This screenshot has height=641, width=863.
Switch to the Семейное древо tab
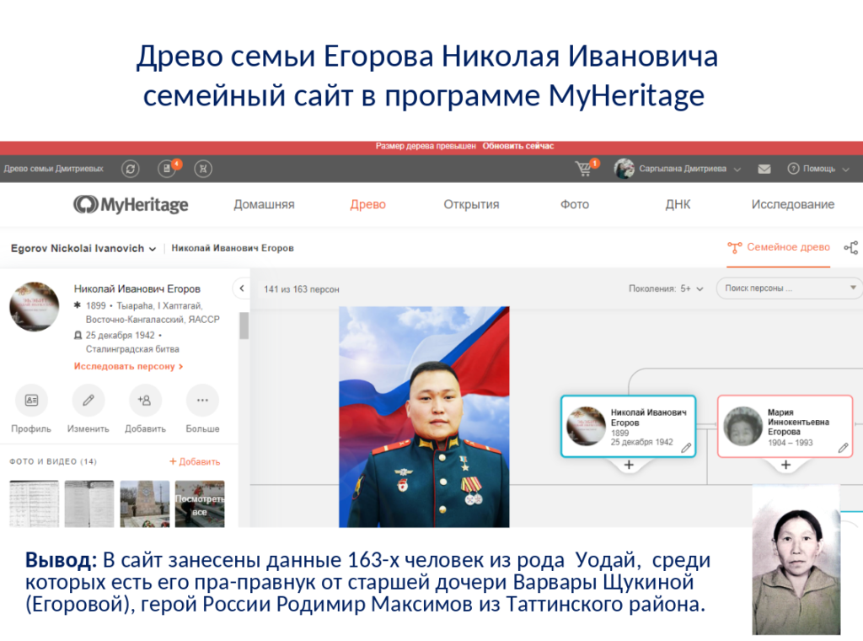click(780, 248)
